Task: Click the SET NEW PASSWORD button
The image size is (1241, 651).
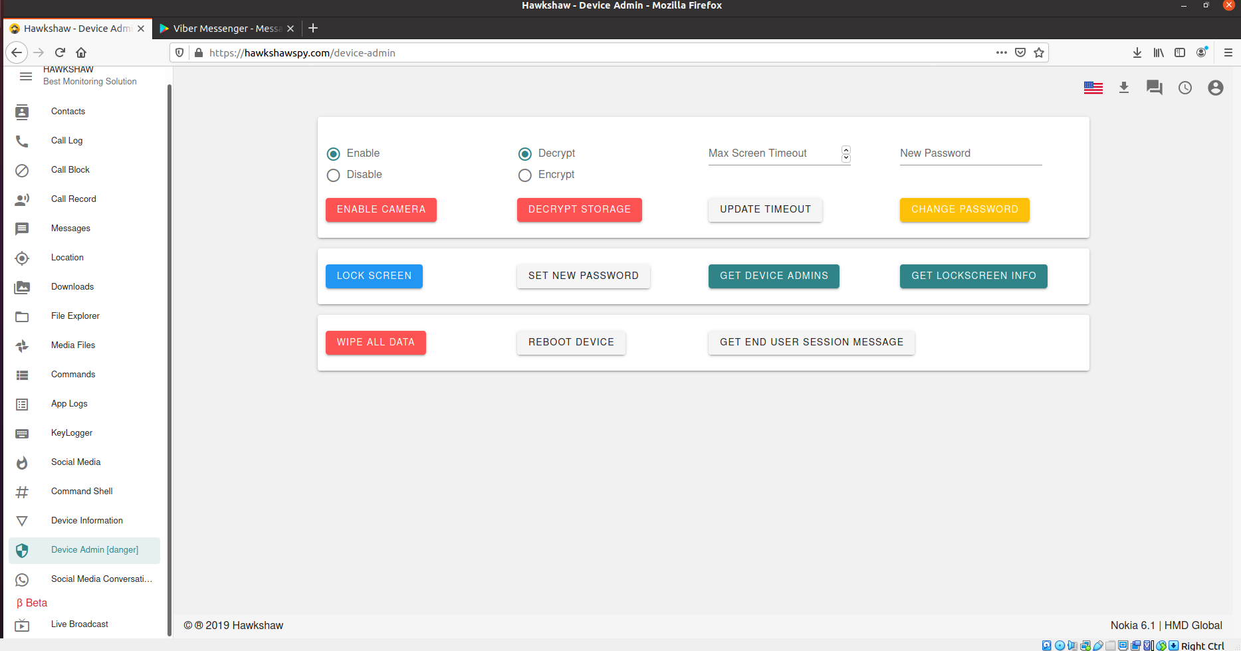Action: click(x=584, y=276)
